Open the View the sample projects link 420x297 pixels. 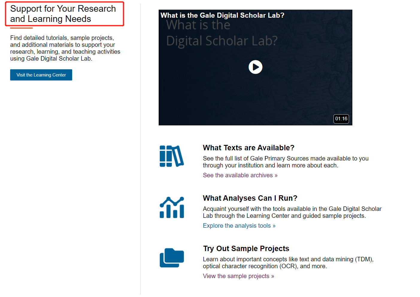[x=238, y=276]
